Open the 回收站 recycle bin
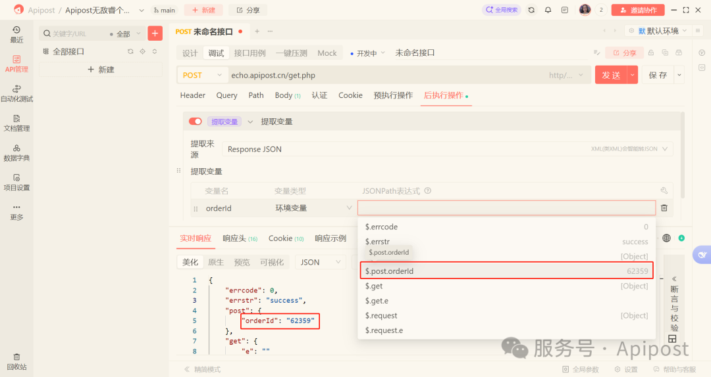Screen dimensions: 711x377 point(16,362)
